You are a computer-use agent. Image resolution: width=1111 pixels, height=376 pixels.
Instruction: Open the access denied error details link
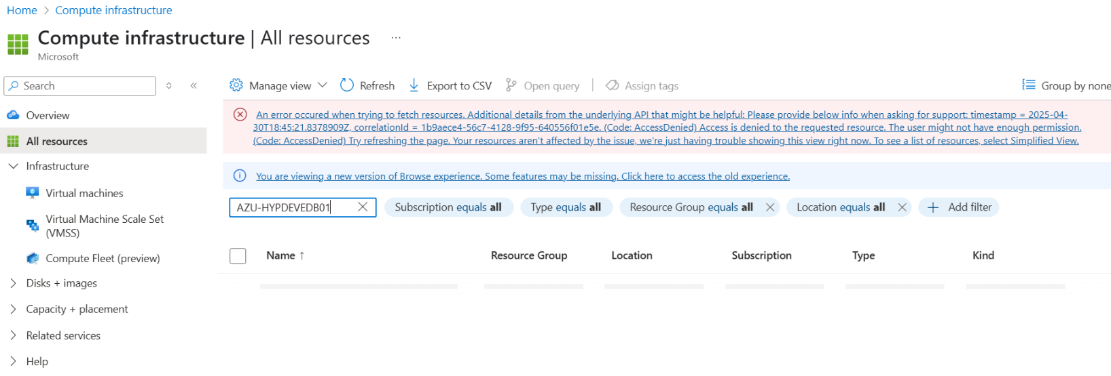[667, 127]
